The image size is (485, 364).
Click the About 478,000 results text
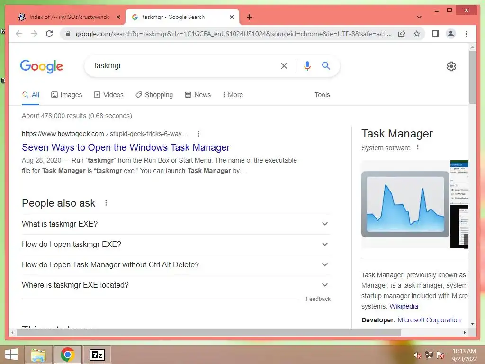pyautogui.click(x=77, y=116)
